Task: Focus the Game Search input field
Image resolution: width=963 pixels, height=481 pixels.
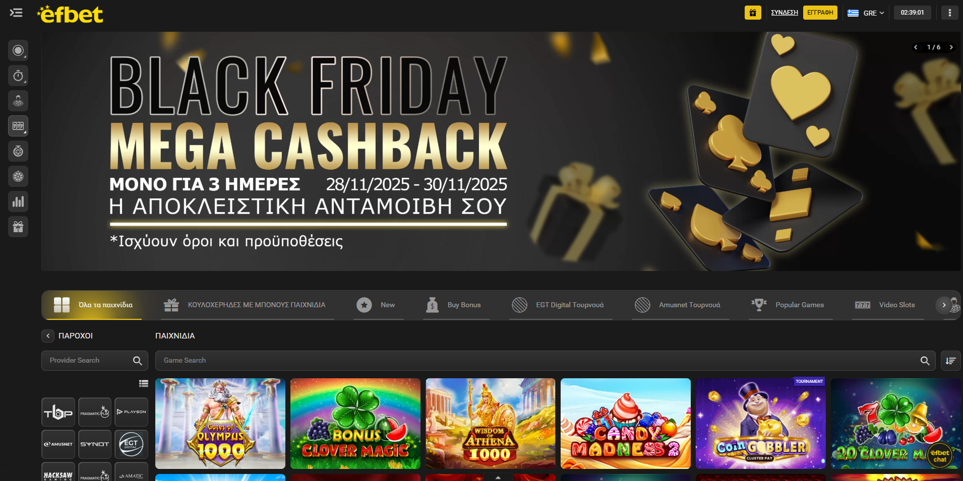Action: pos(545,361)
